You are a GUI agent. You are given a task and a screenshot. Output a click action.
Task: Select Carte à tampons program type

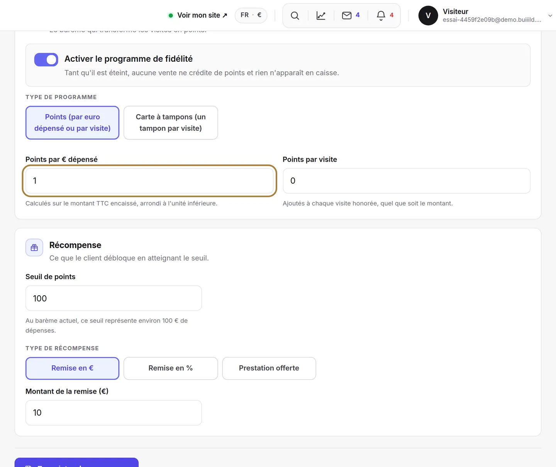coord(171,123)
